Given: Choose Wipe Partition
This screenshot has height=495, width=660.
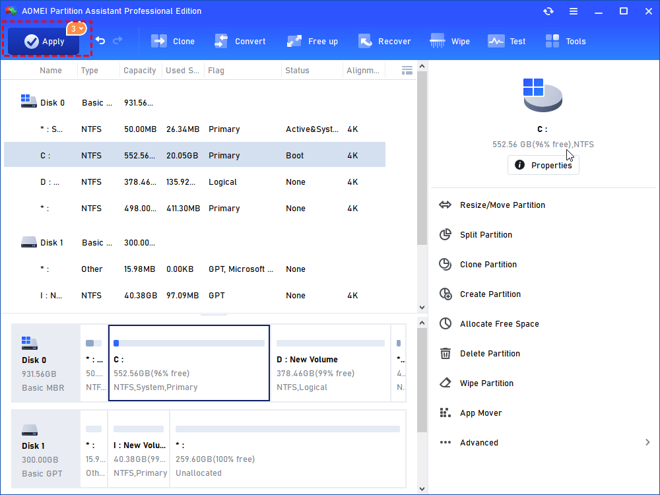Looking at the screenshot, I should [486, 383].
